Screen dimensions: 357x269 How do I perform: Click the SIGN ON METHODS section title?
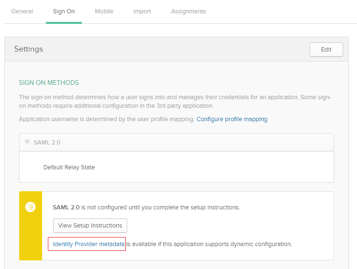49,83
